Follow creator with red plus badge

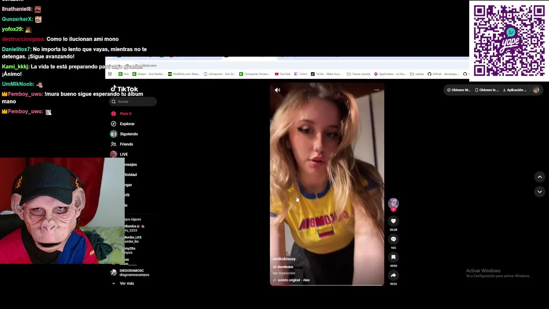click(393, 209)
